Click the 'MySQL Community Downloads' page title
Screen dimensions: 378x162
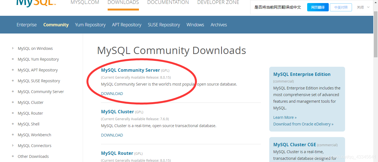[x=172, y=50]
